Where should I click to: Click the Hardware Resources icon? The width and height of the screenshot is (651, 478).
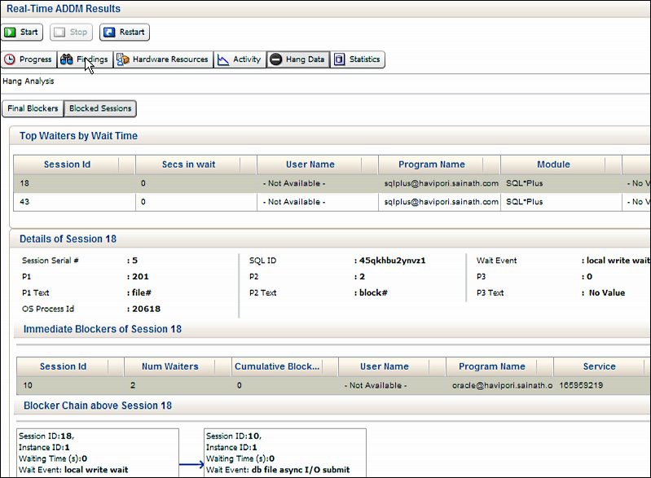(123, 59)
